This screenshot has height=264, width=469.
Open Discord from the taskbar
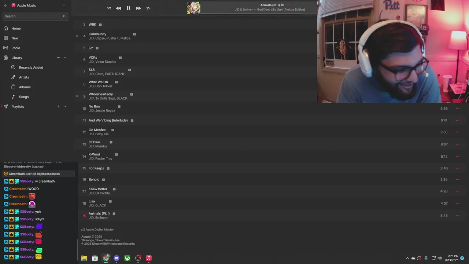point(117,258)
